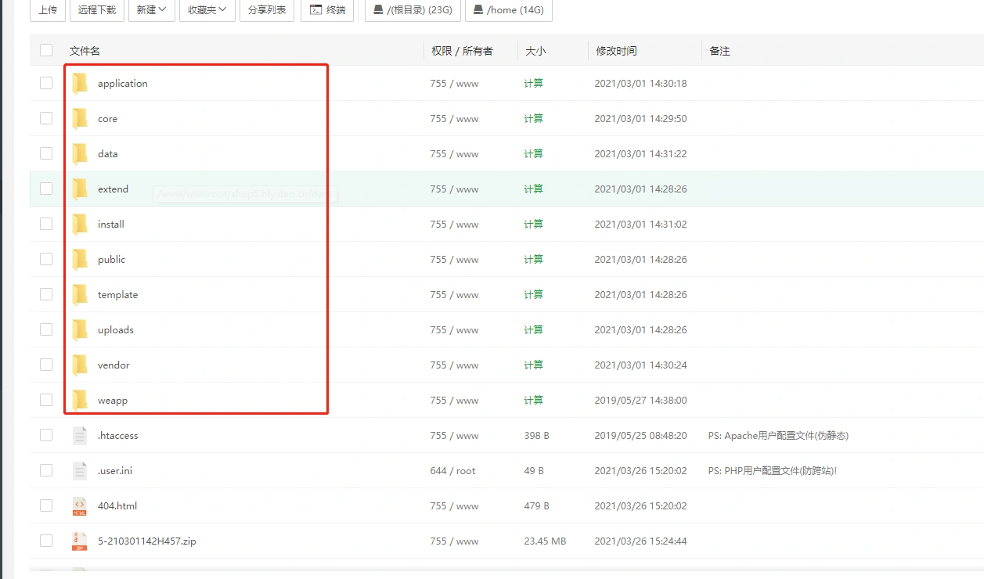Sort by 大小 column header
The width and height of the screenshot is (984, 579).
coord(535,51)
